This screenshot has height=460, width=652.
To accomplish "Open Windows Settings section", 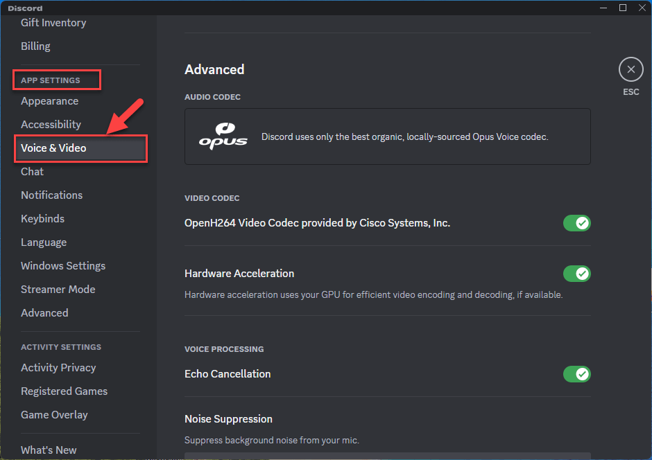I will [x=63, y=266].
